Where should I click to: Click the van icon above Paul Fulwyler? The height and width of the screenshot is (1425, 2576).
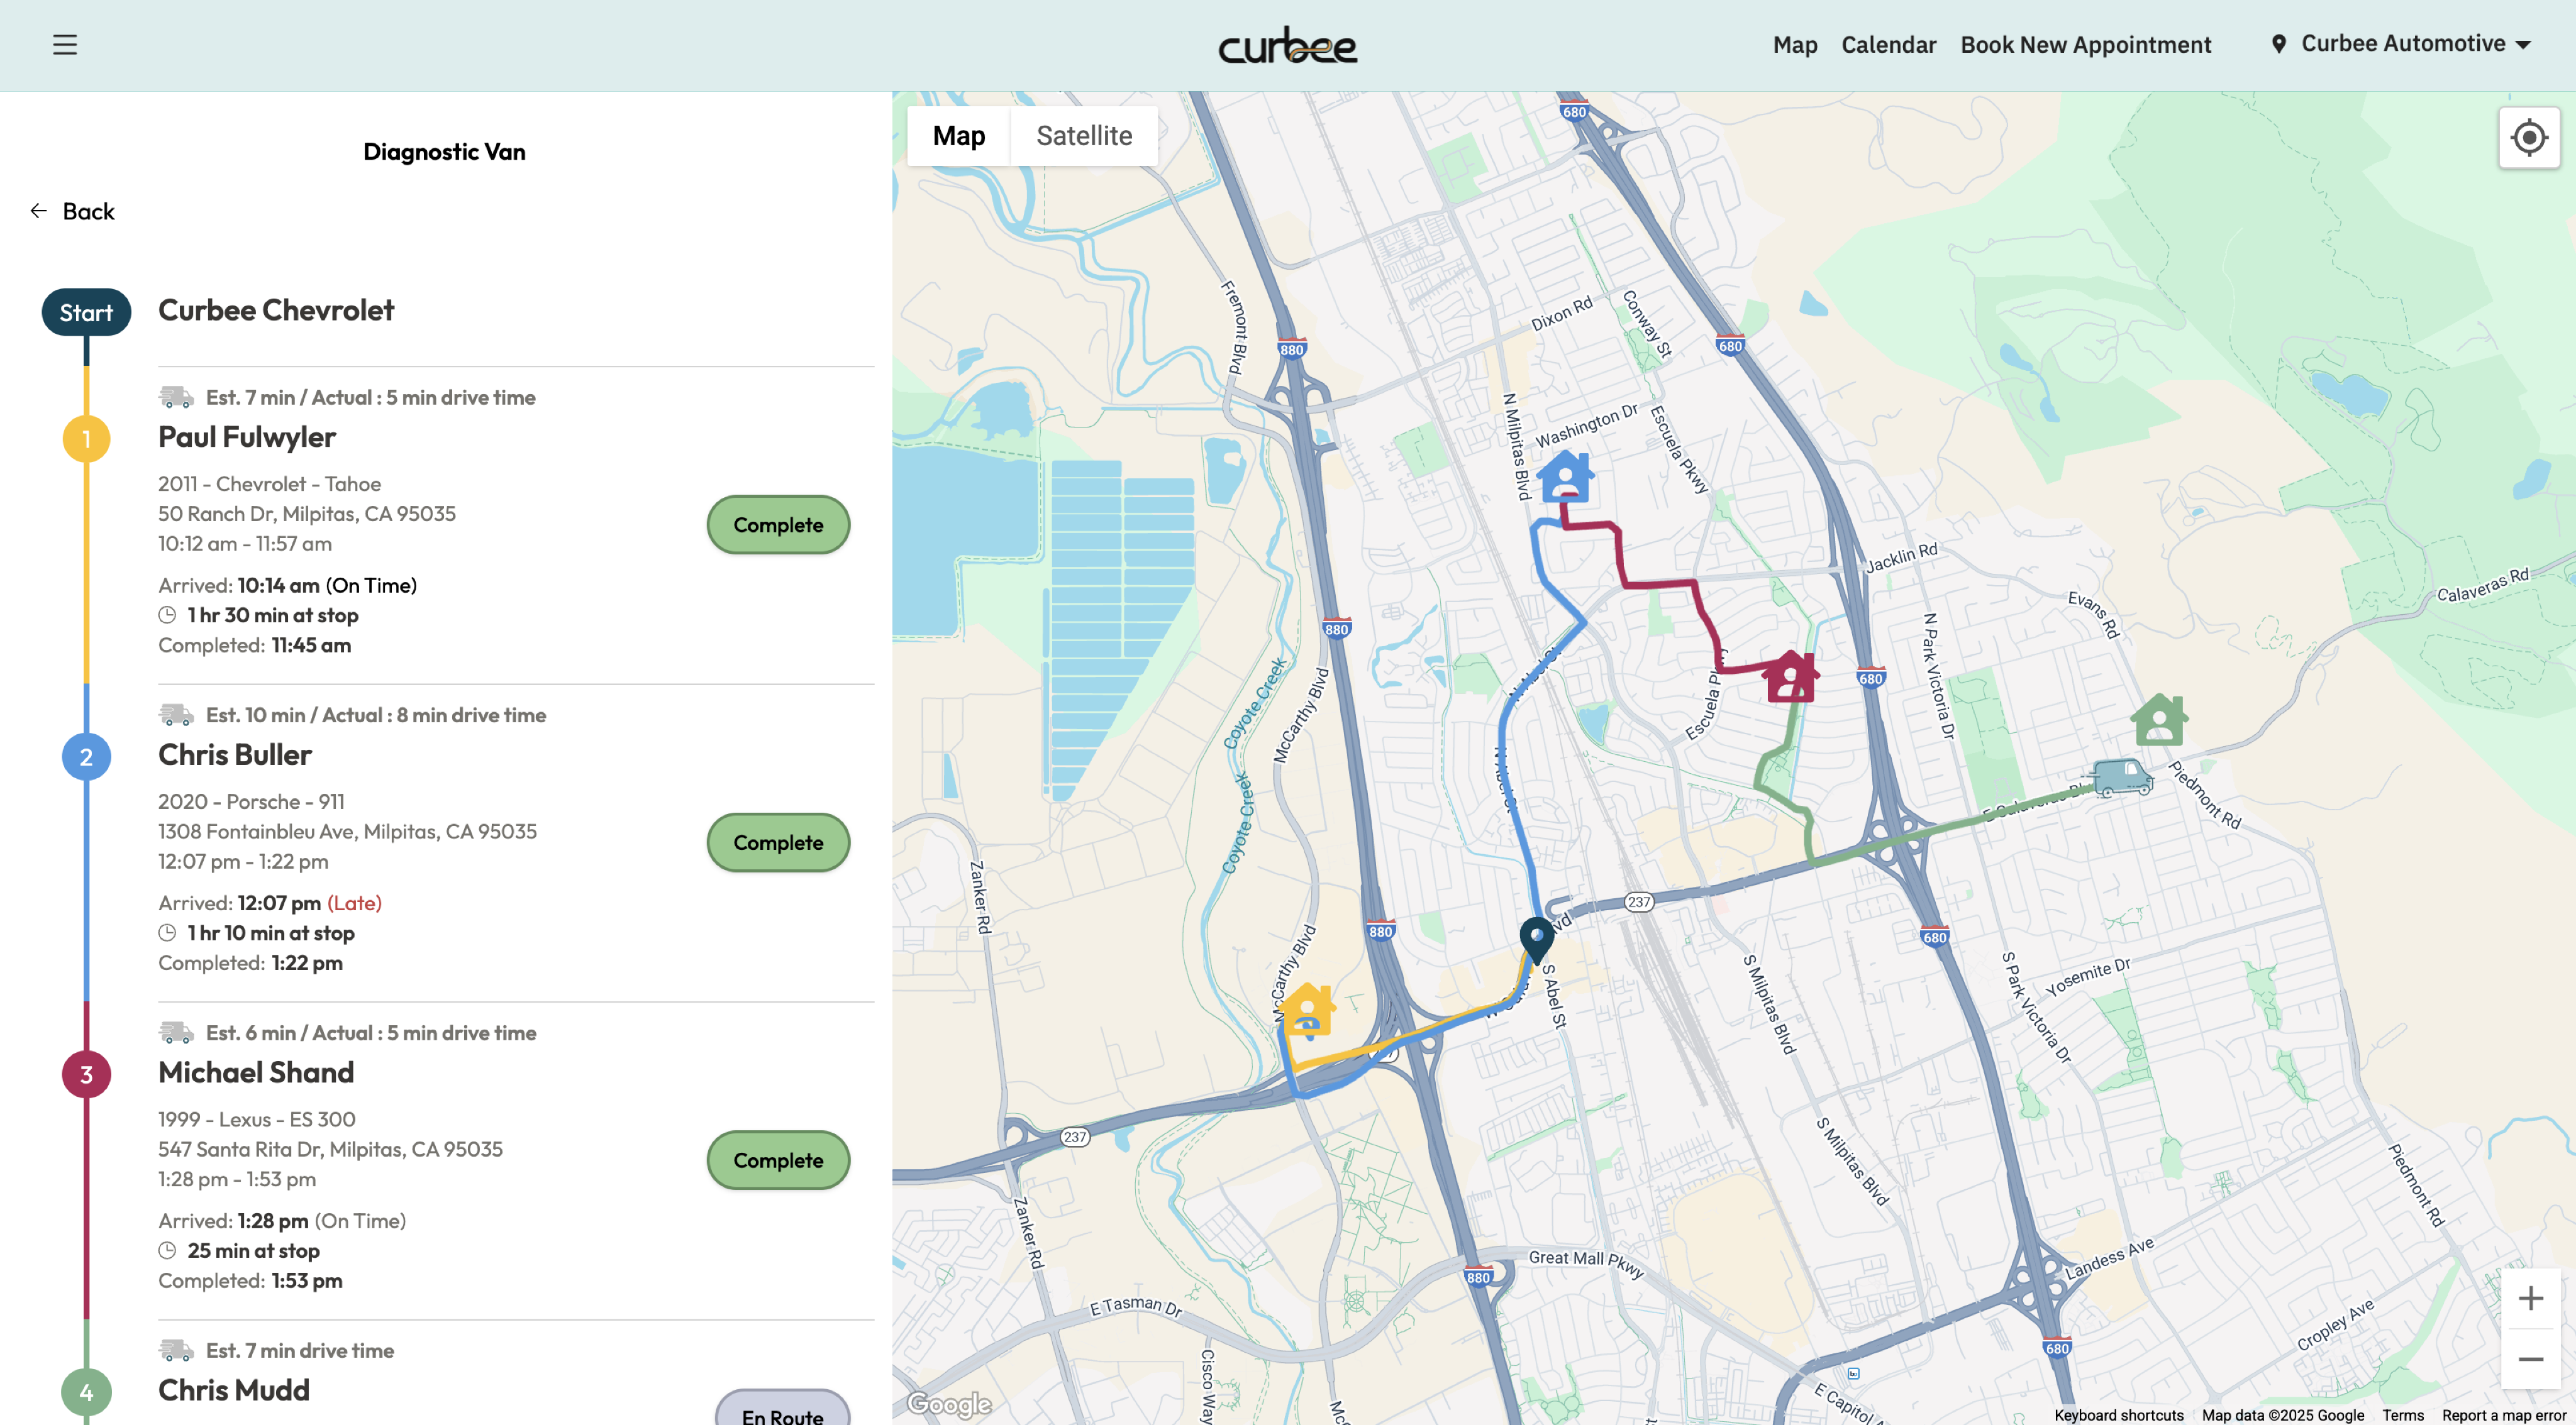click(x=176, y=398)
